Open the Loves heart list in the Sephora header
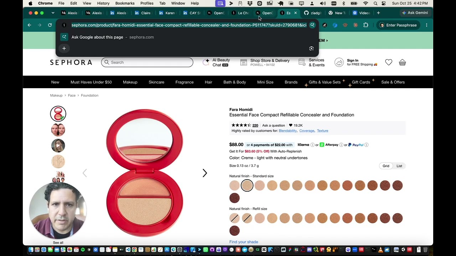This screenshot has width=456, height=256. point(389,63)
